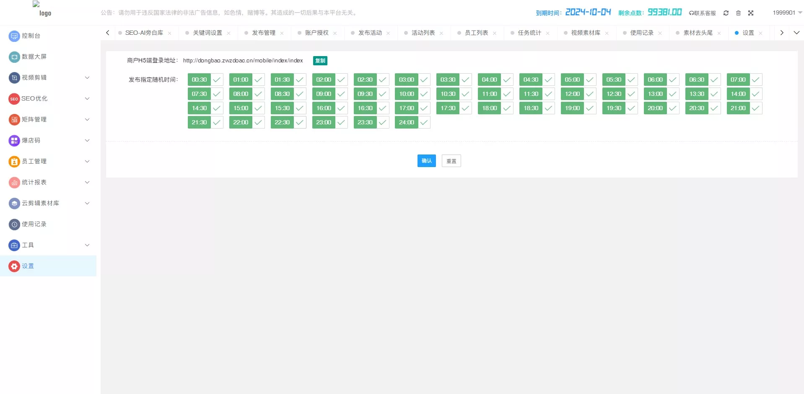Toggle the 24:00 time slot checkbox
The height and width of the screenshot is (394, 804).
coord(424,122)
